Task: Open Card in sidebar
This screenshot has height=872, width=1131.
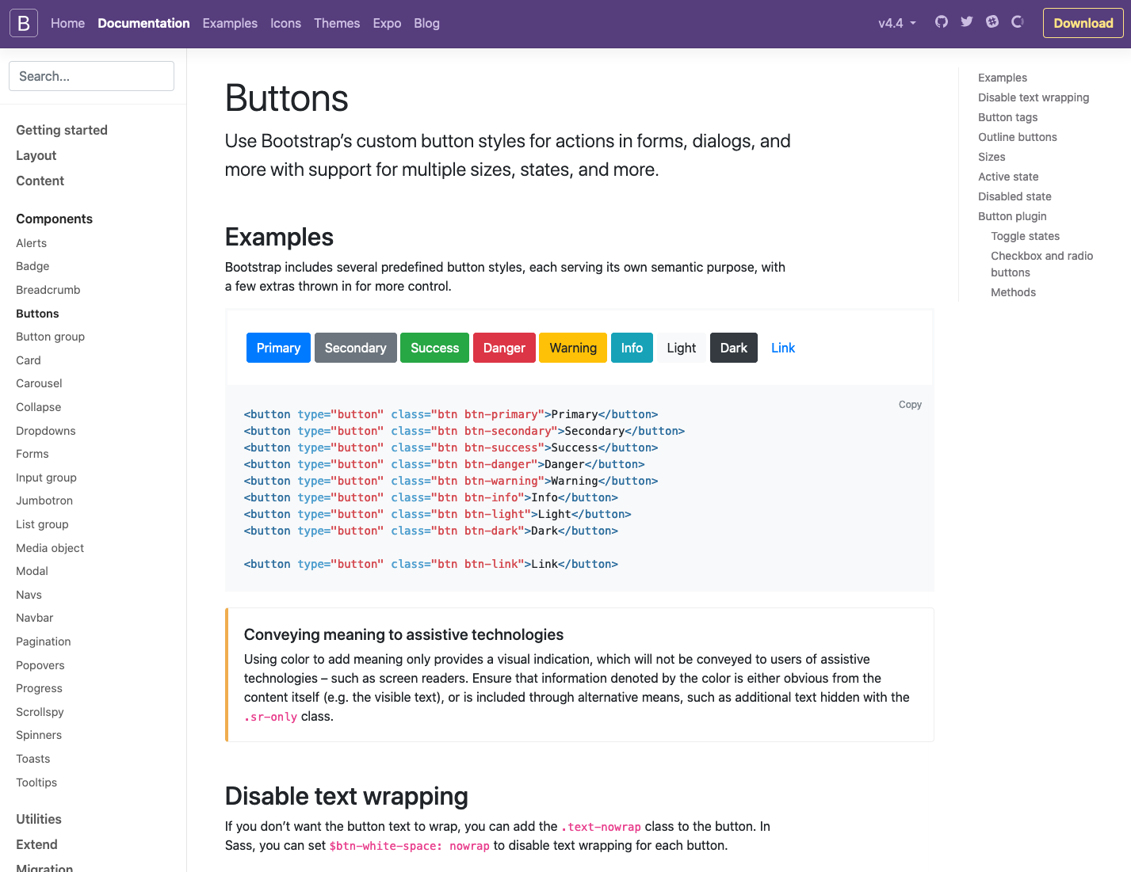Action: coord(29,360)
